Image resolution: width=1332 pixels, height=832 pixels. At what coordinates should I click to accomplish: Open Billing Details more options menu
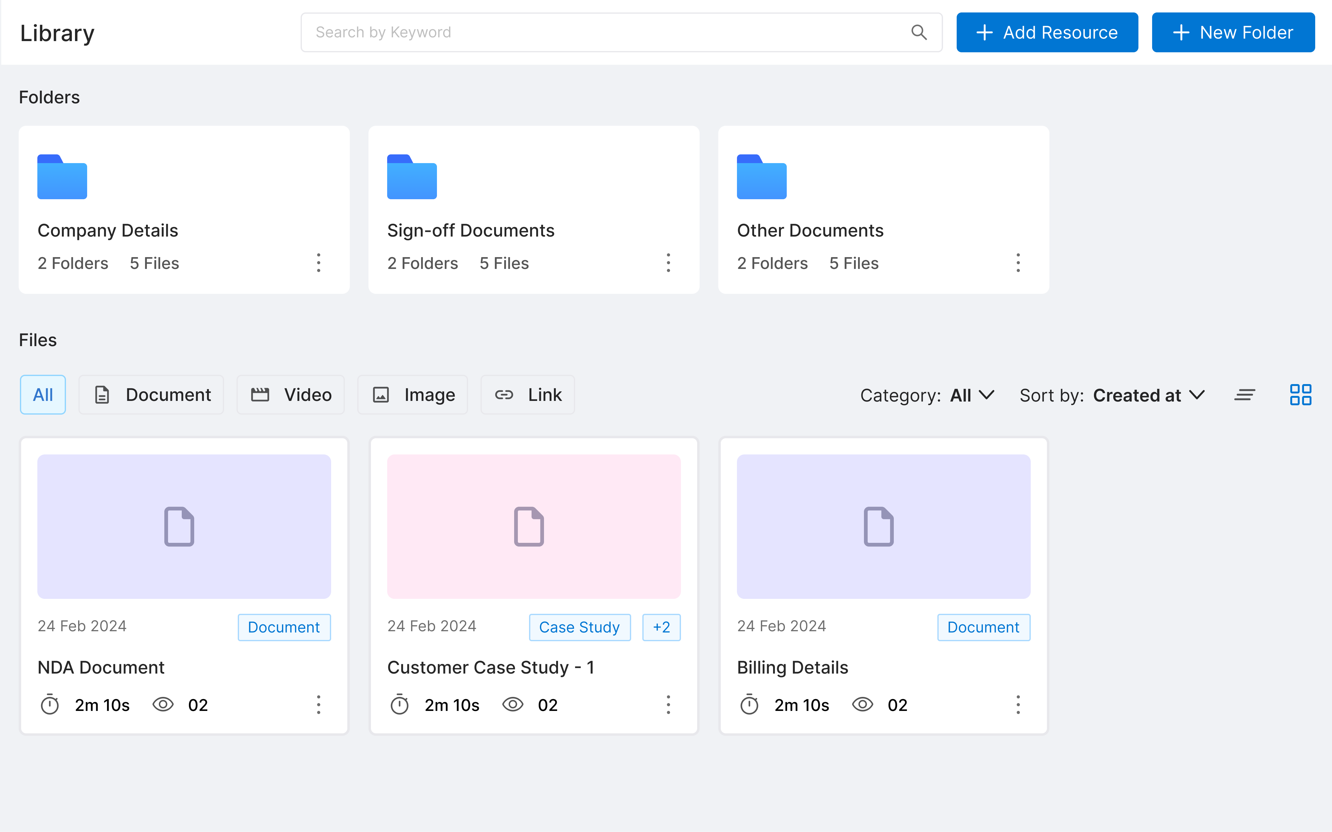(1018, 705)
